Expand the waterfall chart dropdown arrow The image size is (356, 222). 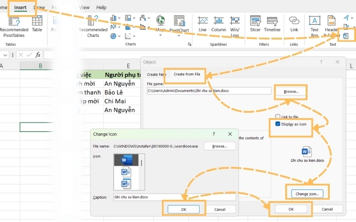point(149,18)
